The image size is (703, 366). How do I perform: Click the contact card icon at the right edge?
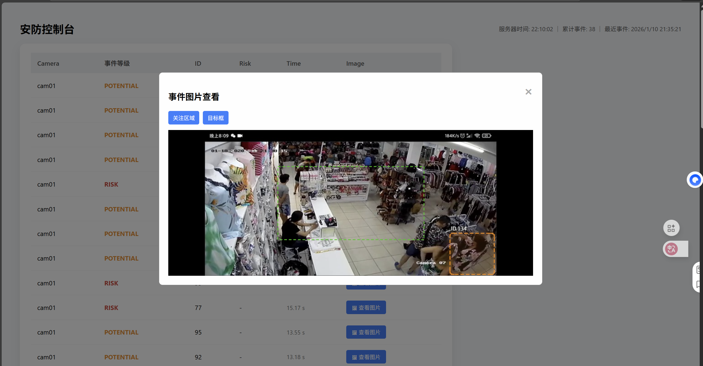coord(699,269)
